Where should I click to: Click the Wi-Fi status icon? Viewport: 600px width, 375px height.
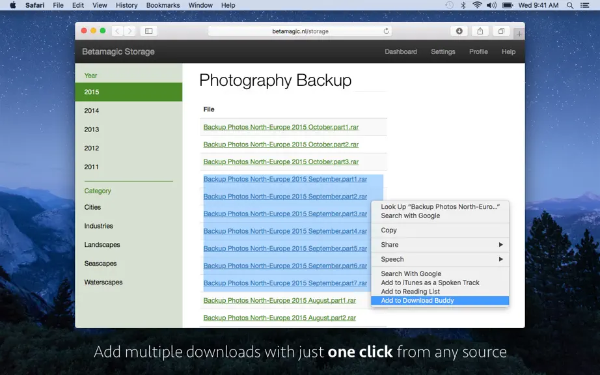point(477,5)
